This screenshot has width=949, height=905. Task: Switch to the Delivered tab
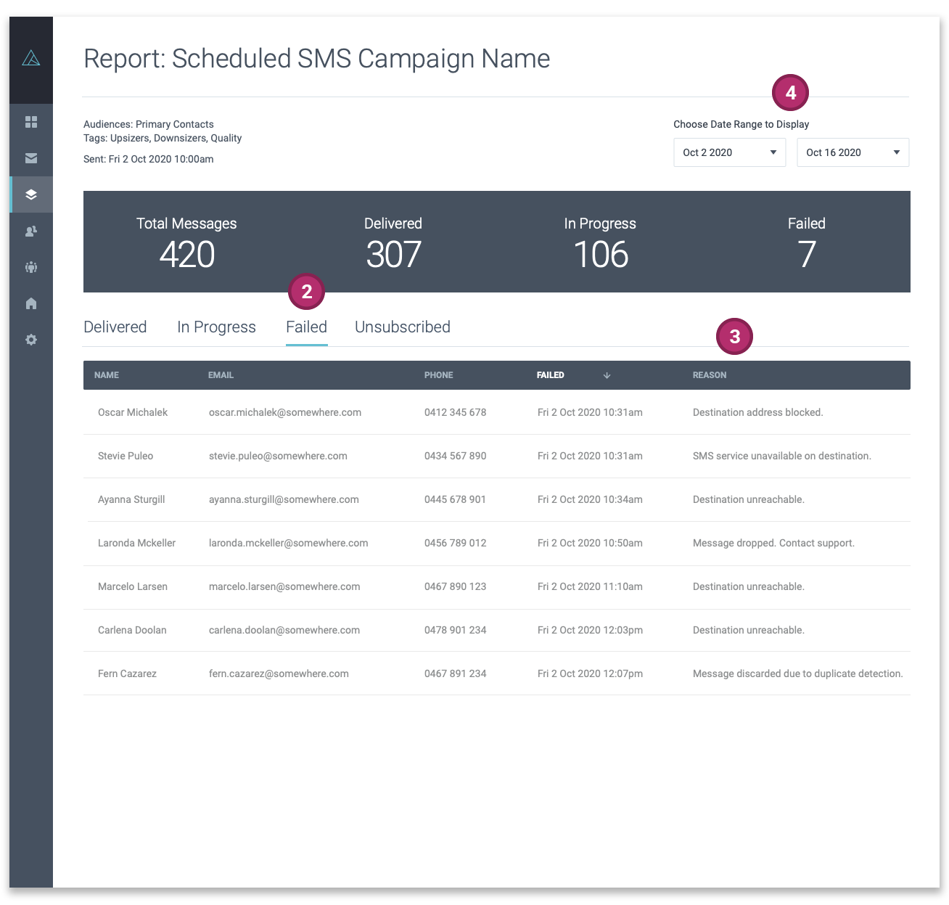click(x=115, y=327)
